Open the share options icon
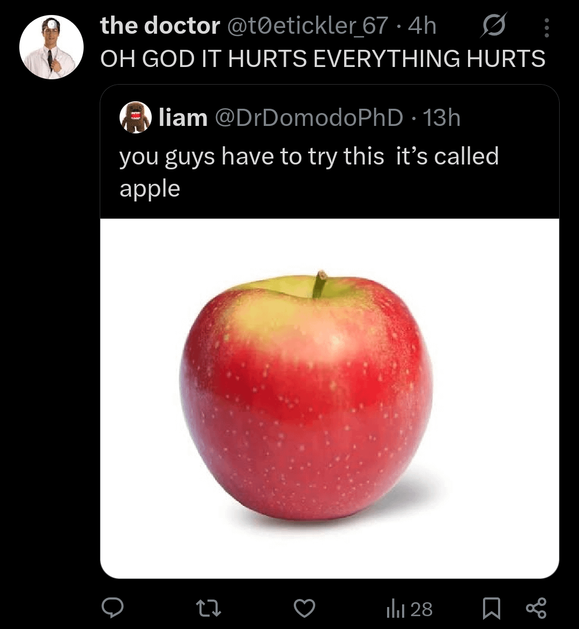 point(536,608)
